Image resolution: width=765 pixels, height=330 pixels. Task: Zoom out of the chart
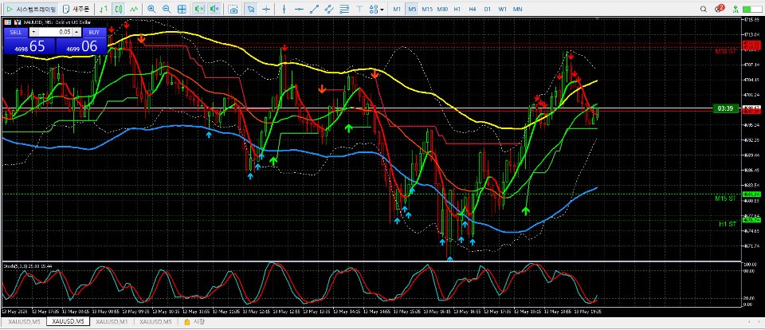pyautogui.click(x=166, y=9)
